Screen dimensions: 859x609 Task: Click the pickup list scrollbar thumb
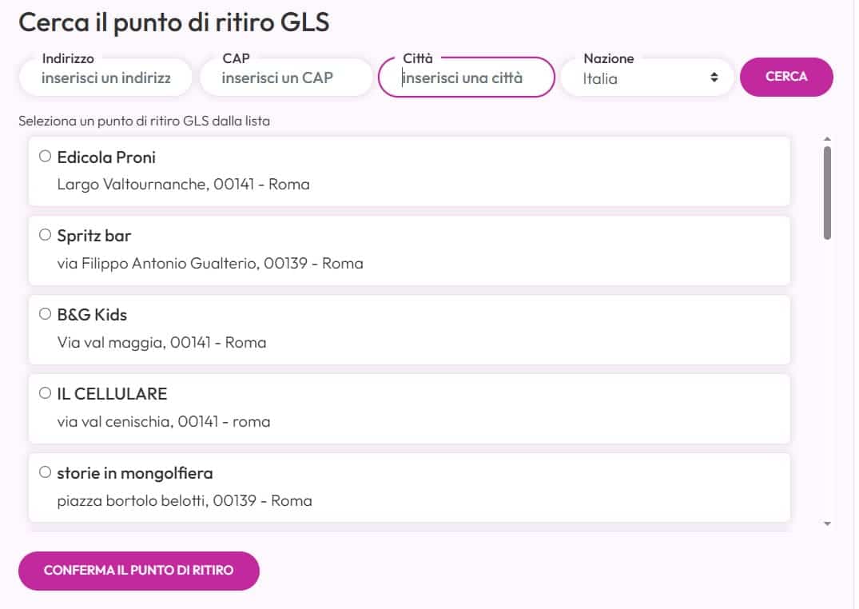pyautogui.click(x=827, y=193)
